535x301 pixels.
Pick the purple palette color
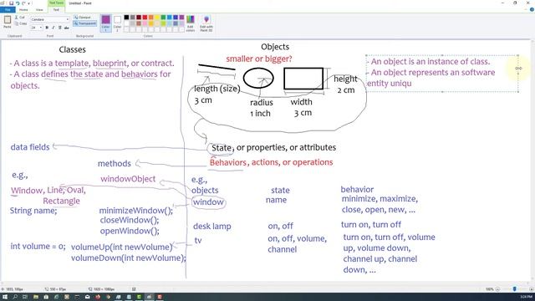click(x=181, y=18)
